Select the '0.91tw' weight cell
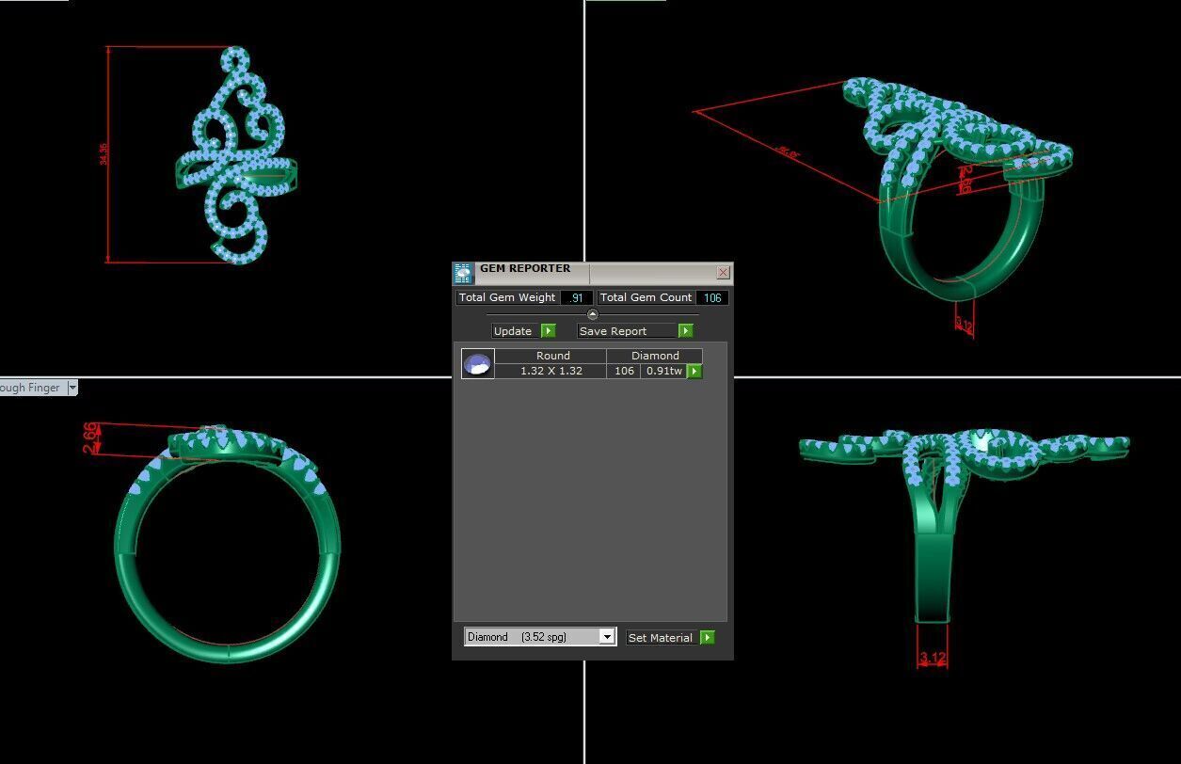Image resolution: width=1181 pixels, height=764 pixels. click(x=664, y=372)
